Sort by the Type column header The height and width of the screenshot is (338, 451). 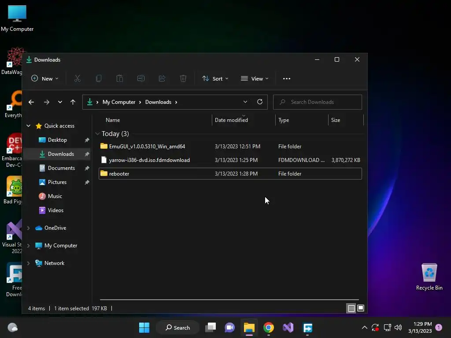[302, 120]
